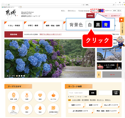Open the browser search box dropdown arrow

coord(115,5)
